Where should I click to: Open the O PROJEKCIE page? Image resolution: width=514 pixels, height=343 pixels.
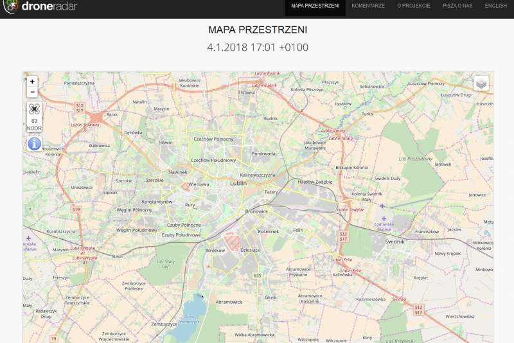pyautogui.click(x=413, y=6)
